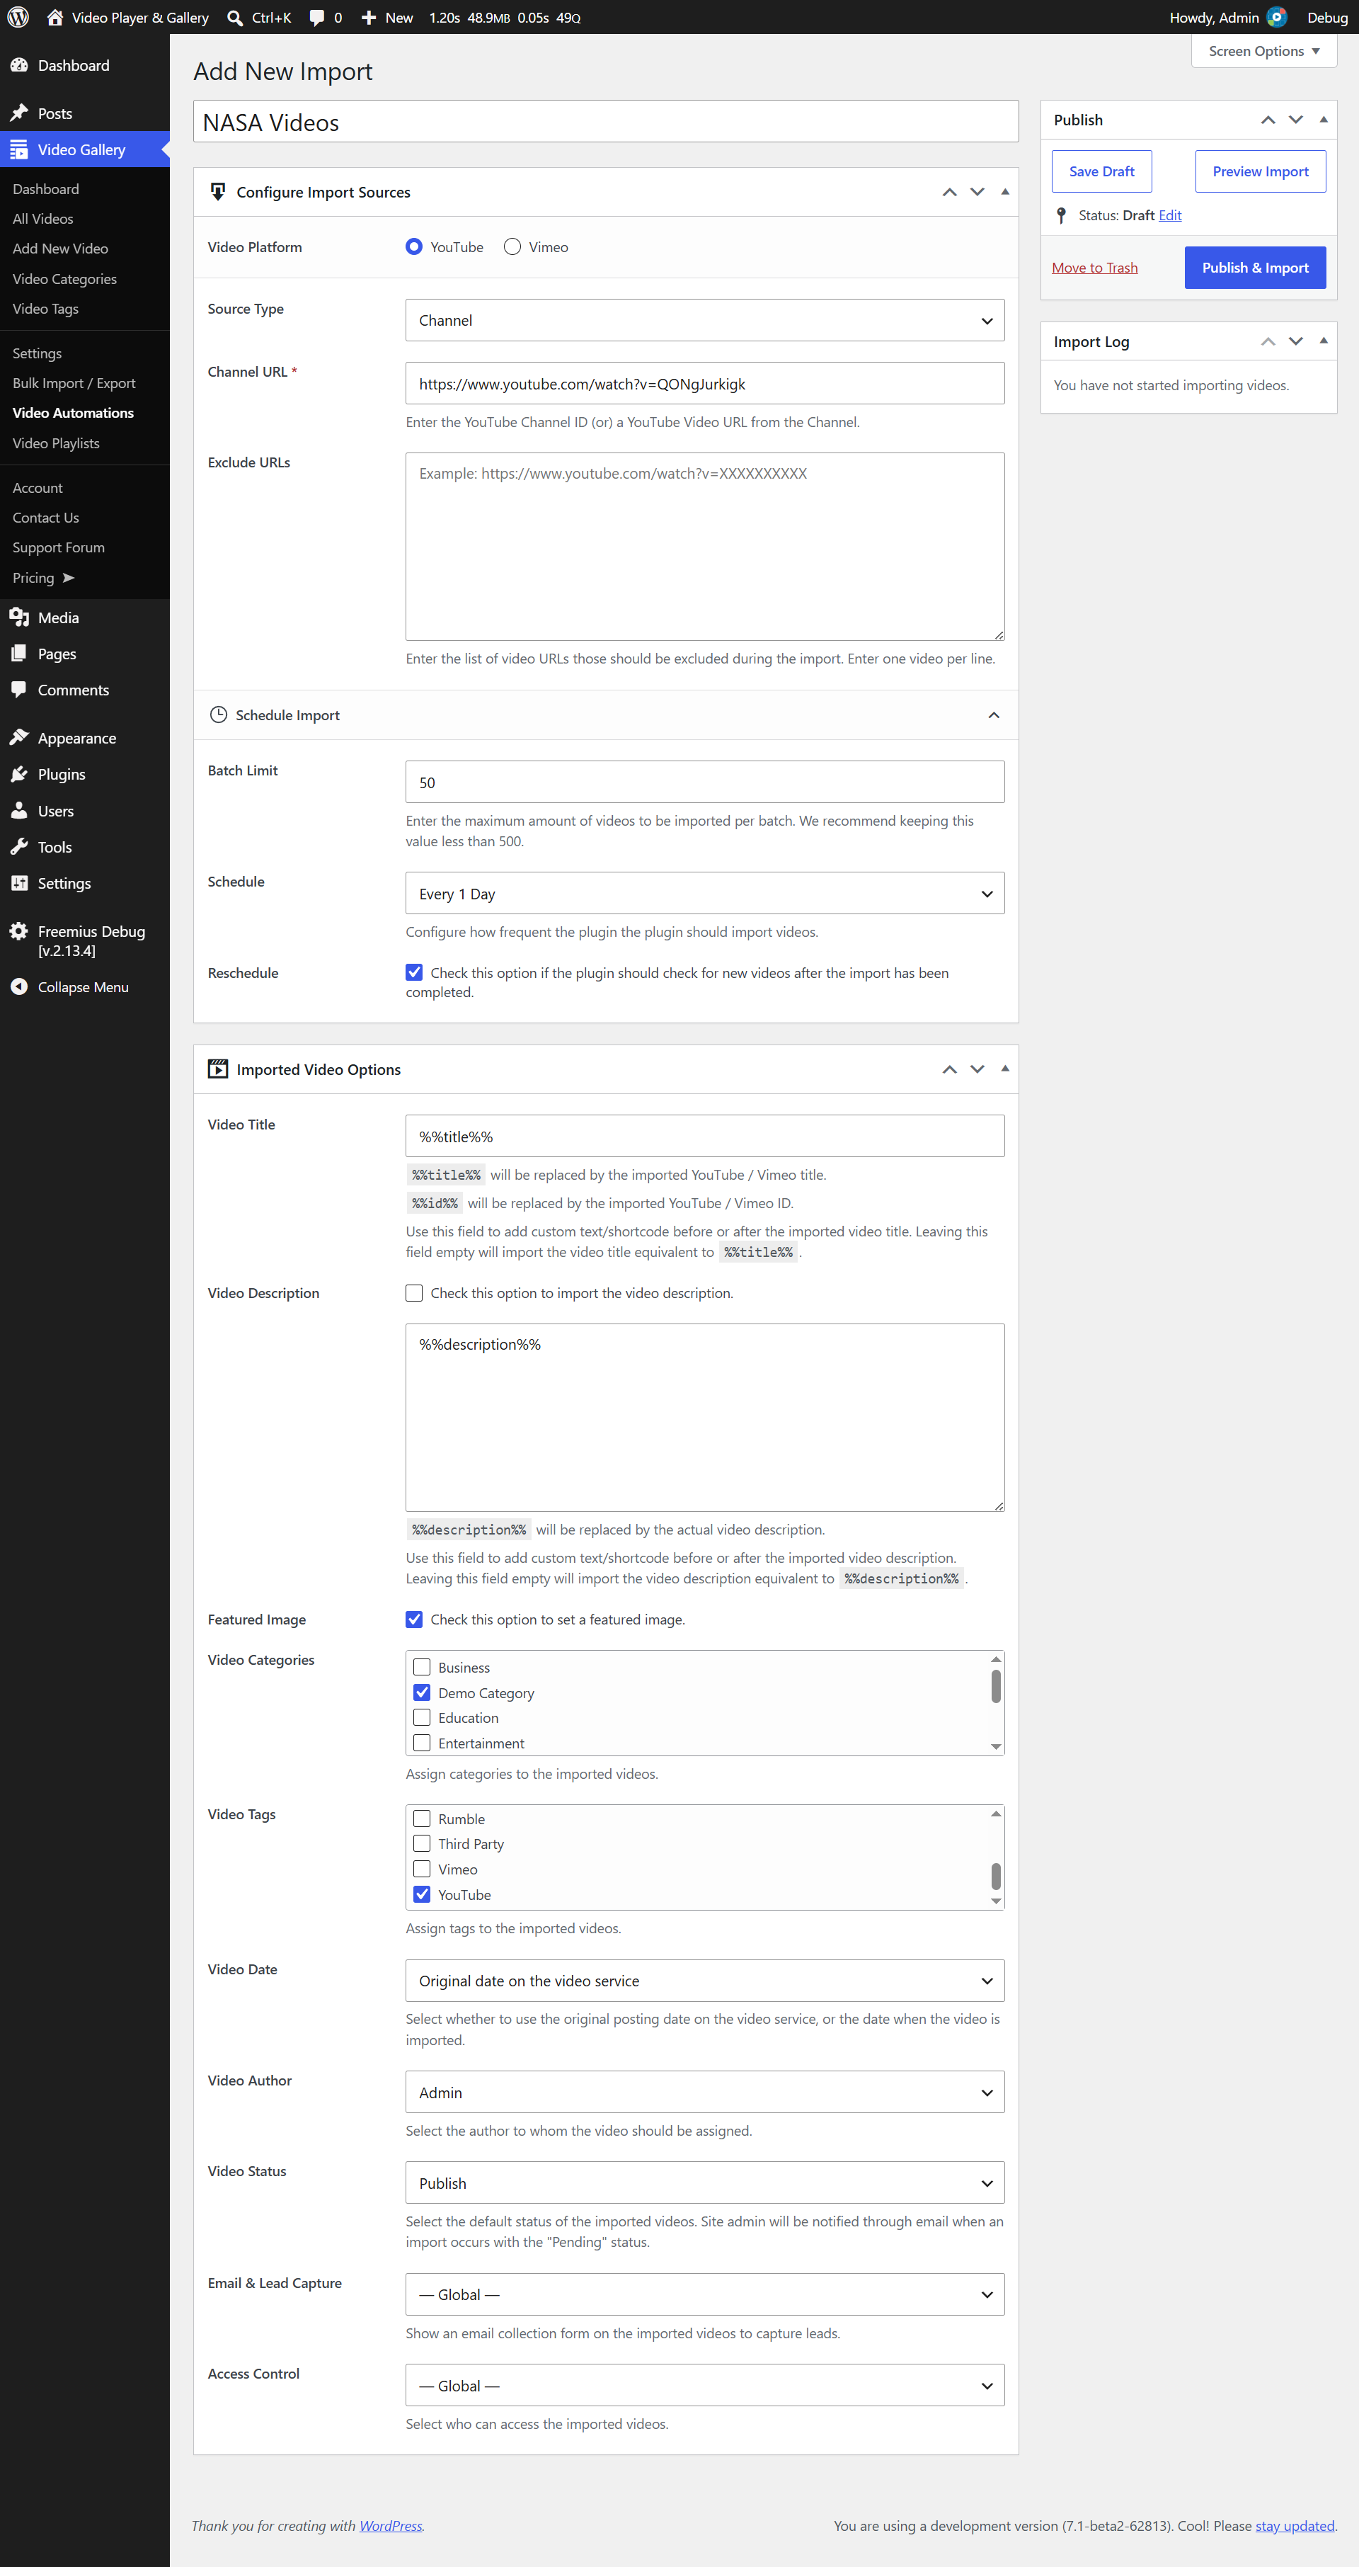Uncheck the Featured Image option
Image resolution: width=1359 pixels, height=2567 pixels.
[x=415, y=1620]
